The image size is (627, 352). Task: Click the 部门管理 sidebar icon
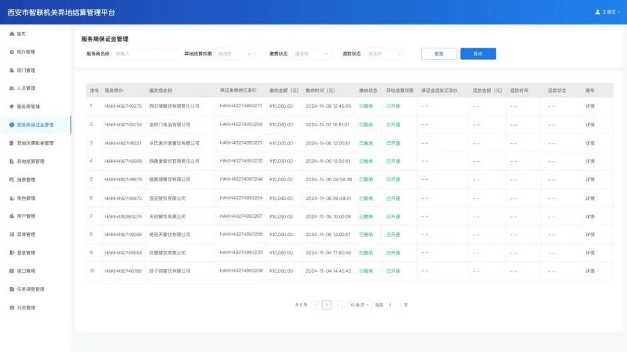click(12, 70)
